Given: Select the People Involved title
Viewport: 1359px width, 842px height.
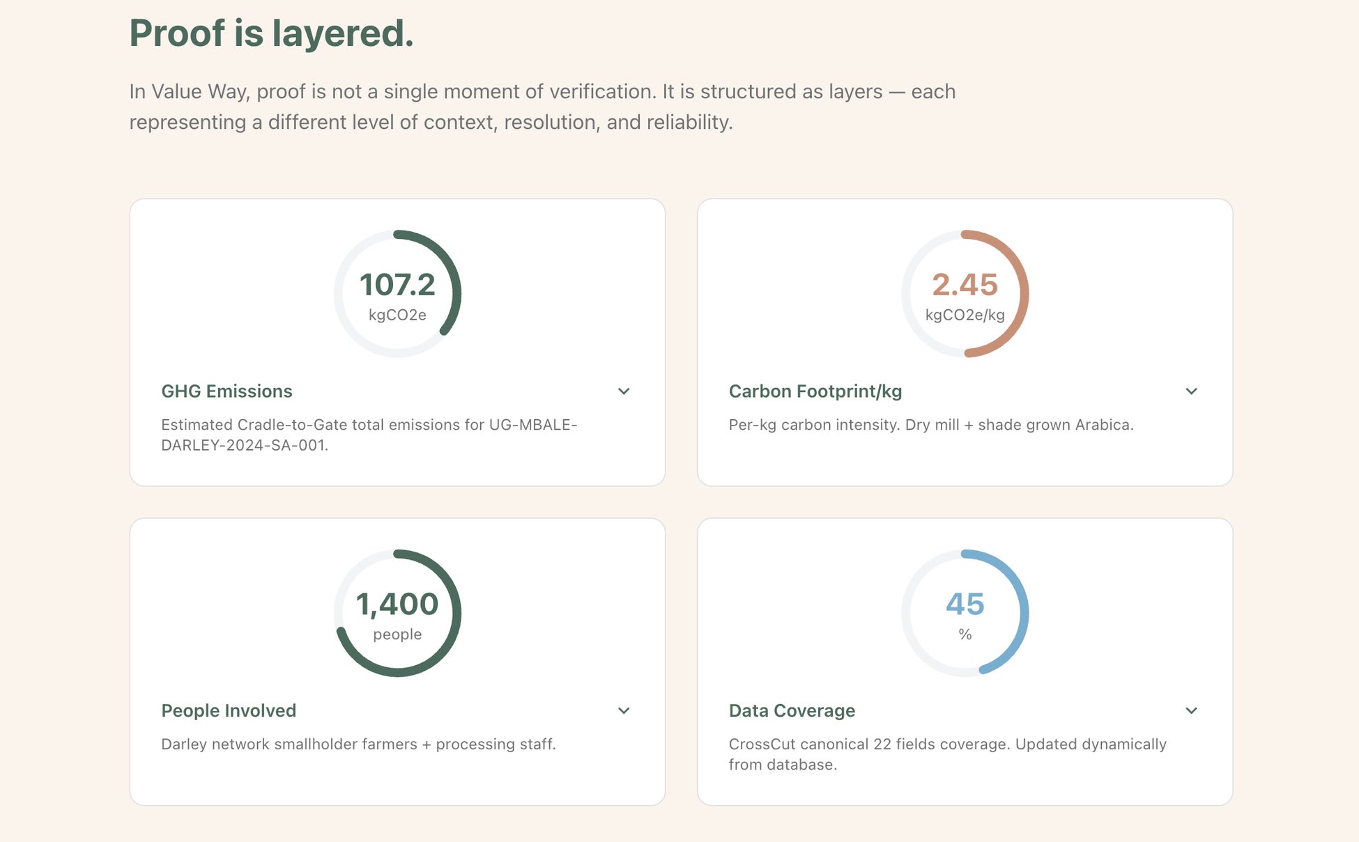Looking at the screenshot, I should pos(229,710).
